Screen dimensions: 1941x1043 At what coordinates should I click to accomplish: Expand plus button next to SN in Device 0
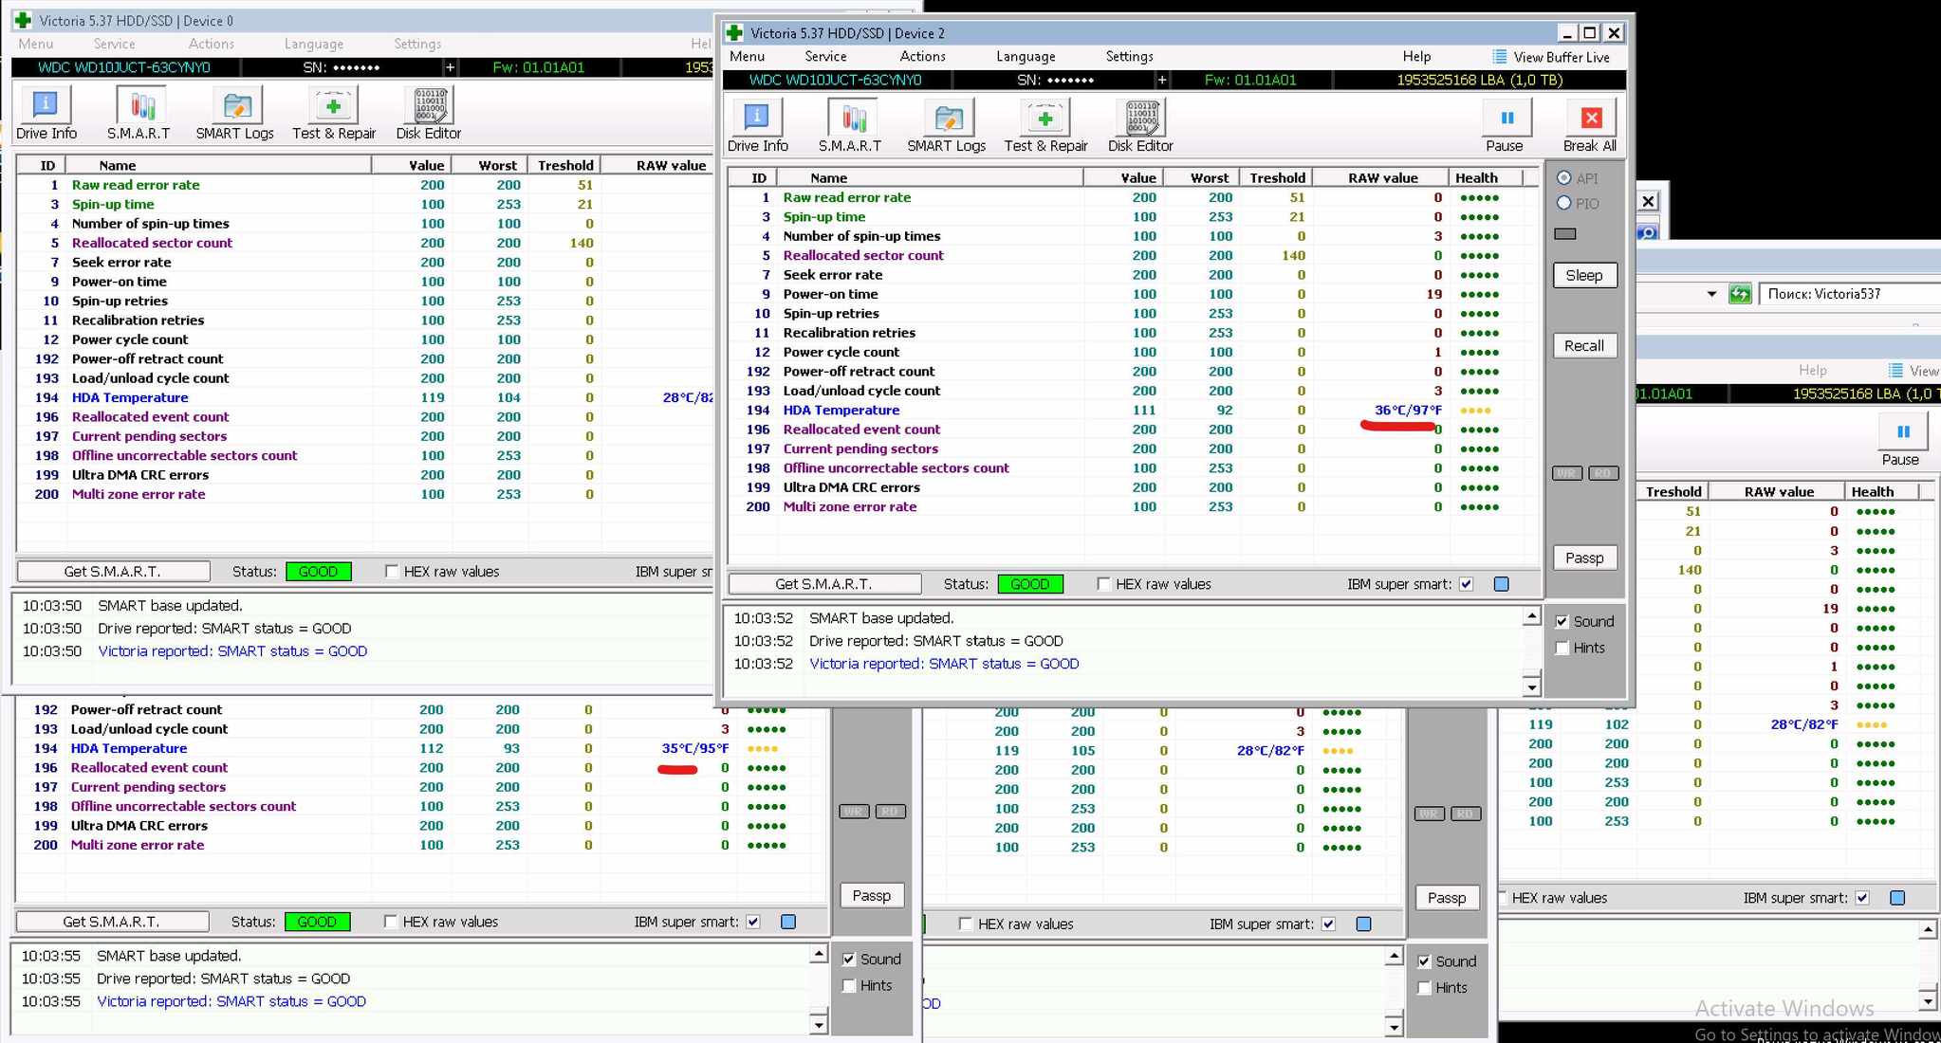coord(450,67)
